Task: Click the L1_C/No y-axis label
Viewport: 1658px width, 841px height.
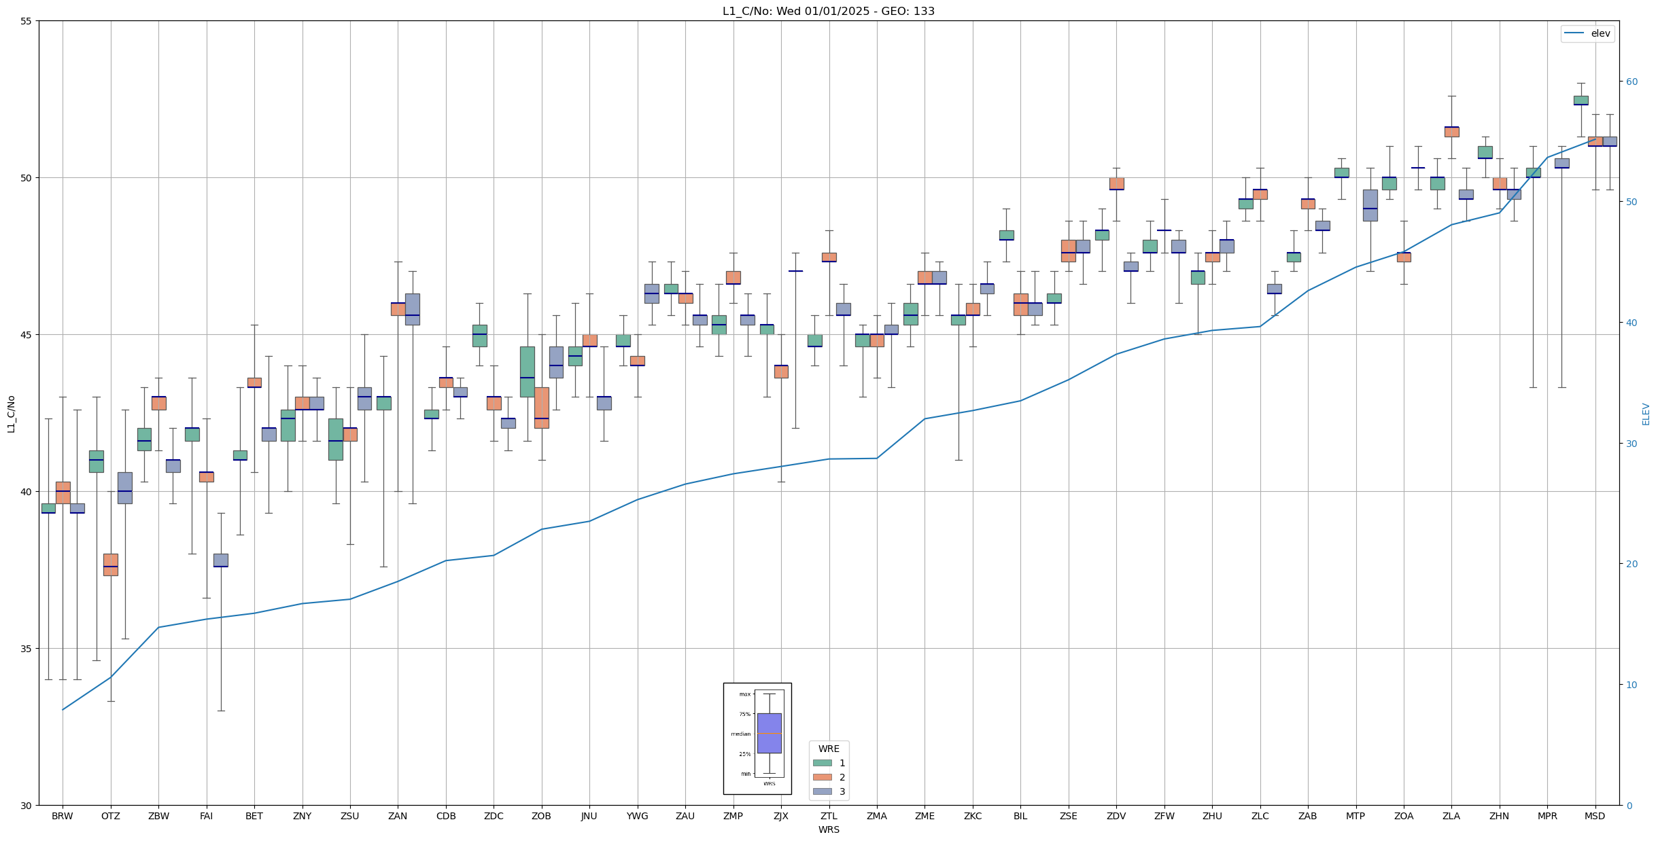Action: tap(11, 414)
